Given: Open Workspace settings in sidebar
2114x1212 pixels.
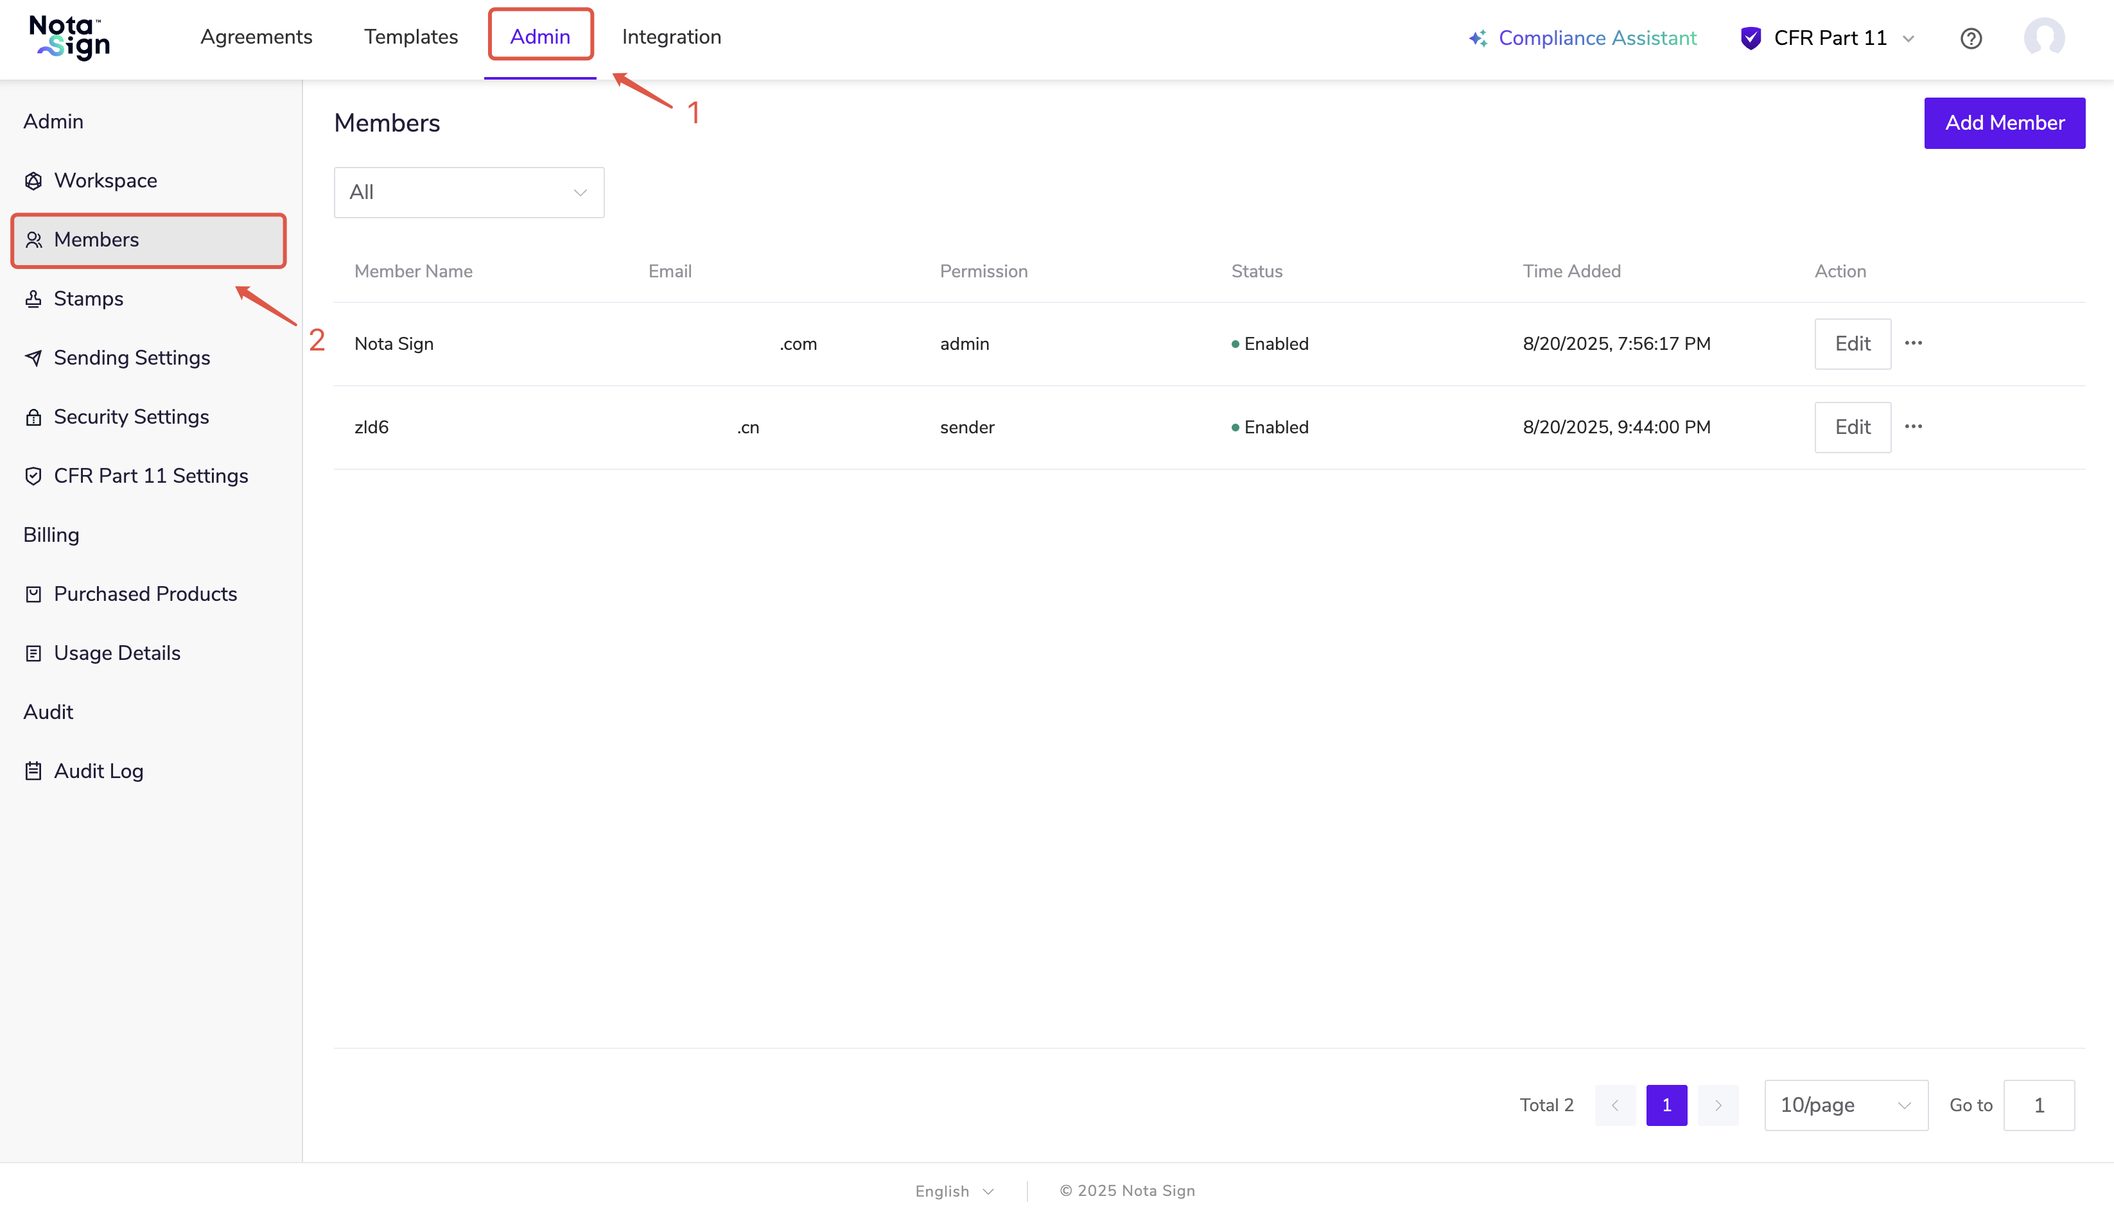Looking at the screenshot, I should tap(105, 180).
